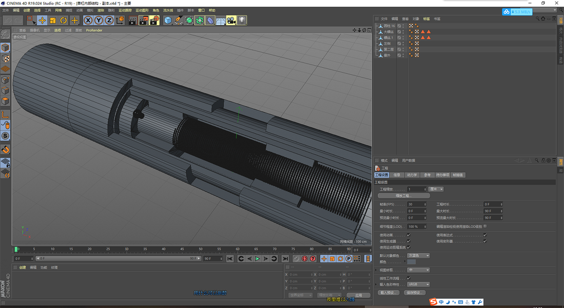This screenshot has height=308, width=564.
Task: Click the 缩放工程... button
Action: coord(403,196)
